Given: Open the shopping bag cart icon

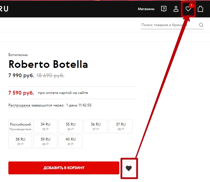Looking at the screenshot, I should [200, 9].
